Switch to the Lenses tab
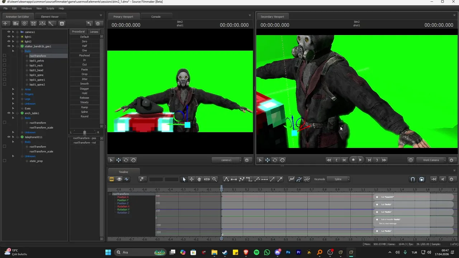This screenshot has height=258, width=459. click(x=94, y=32)
